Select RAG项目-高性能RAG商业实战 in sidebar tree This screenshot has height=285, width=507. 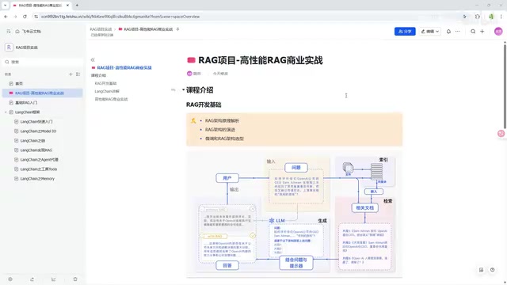pyautogui.click(x=42, y=93)
